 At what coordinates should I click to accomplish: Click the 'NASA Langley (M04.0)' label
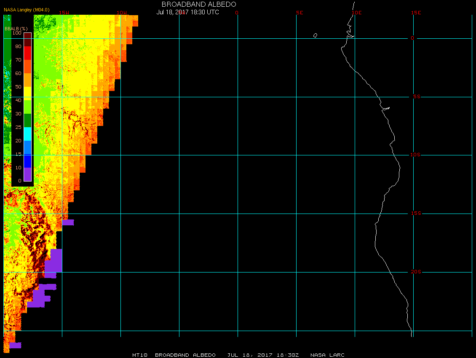tap(27, 10)
